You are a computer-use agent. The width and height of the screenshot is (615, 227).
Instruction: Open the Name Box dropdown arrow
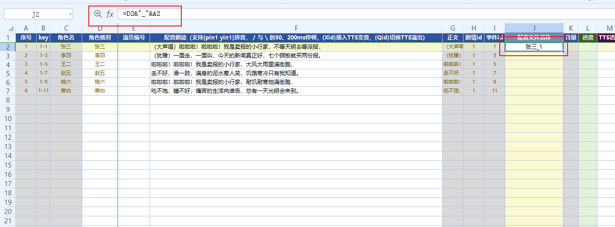(70, 14)
